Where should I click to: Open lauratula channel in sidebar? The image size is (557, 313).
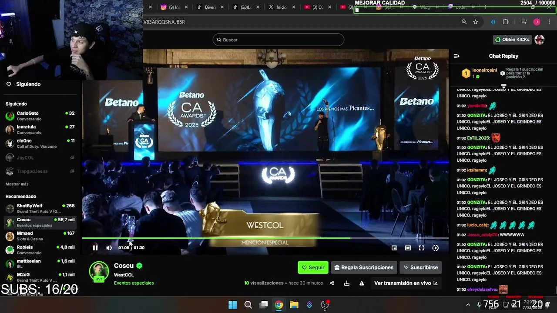pyautogui.click(x=40, y=130)
